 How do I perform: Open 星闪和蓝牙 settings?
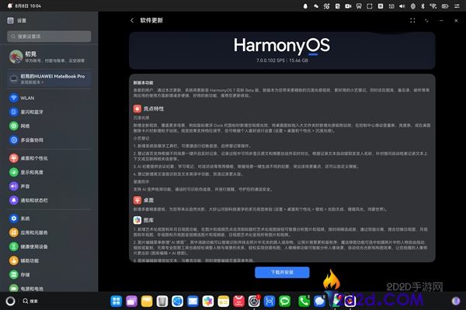(x=49, y=112)
